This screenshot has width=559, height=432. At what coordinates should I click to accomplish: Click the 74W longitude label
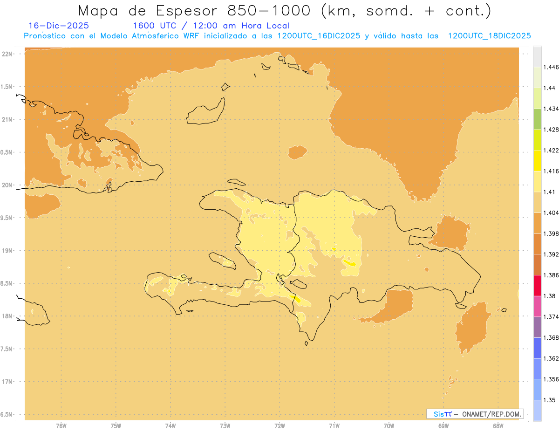(170, 426)
